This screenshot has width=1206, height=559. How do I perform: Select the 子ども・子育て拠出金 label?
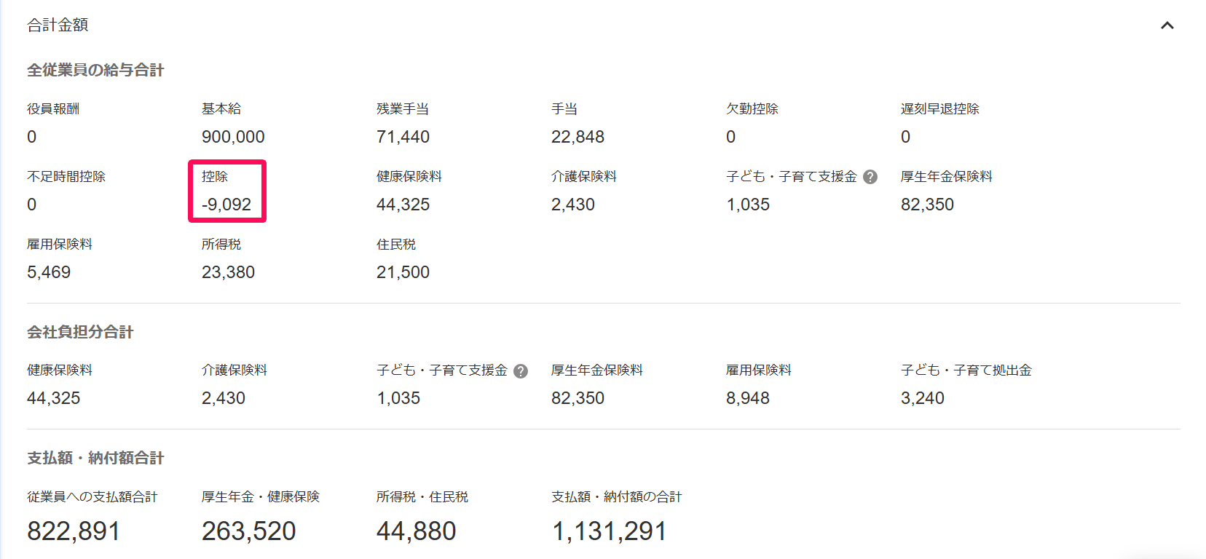point(966,370)
